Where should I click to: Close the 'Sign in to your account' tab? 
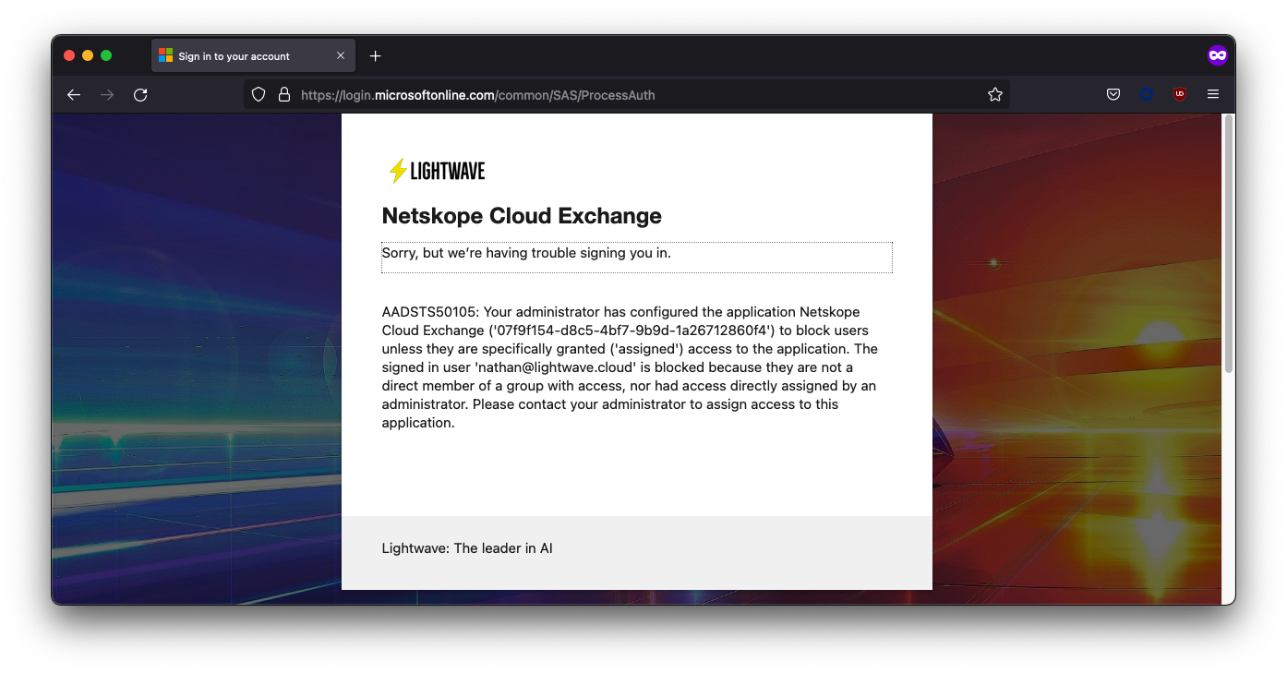(x=341, y=55)
